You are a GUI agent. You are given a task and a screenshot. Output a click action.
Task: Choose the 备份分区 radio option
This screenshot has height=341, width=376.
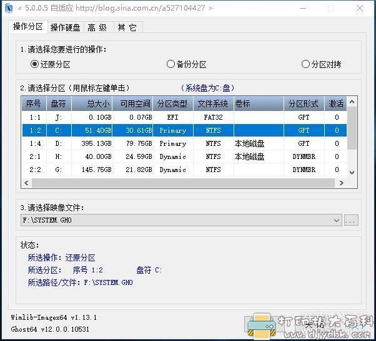click(x=187, y=64)
